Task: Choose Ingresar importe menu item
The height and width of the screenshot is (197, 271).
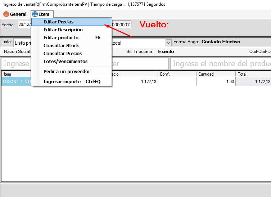Action: (62, 82)
